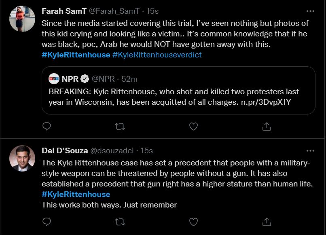Like Farah SamT's tweet
Viewport: 326px width, 235px height.
point(194,127)
